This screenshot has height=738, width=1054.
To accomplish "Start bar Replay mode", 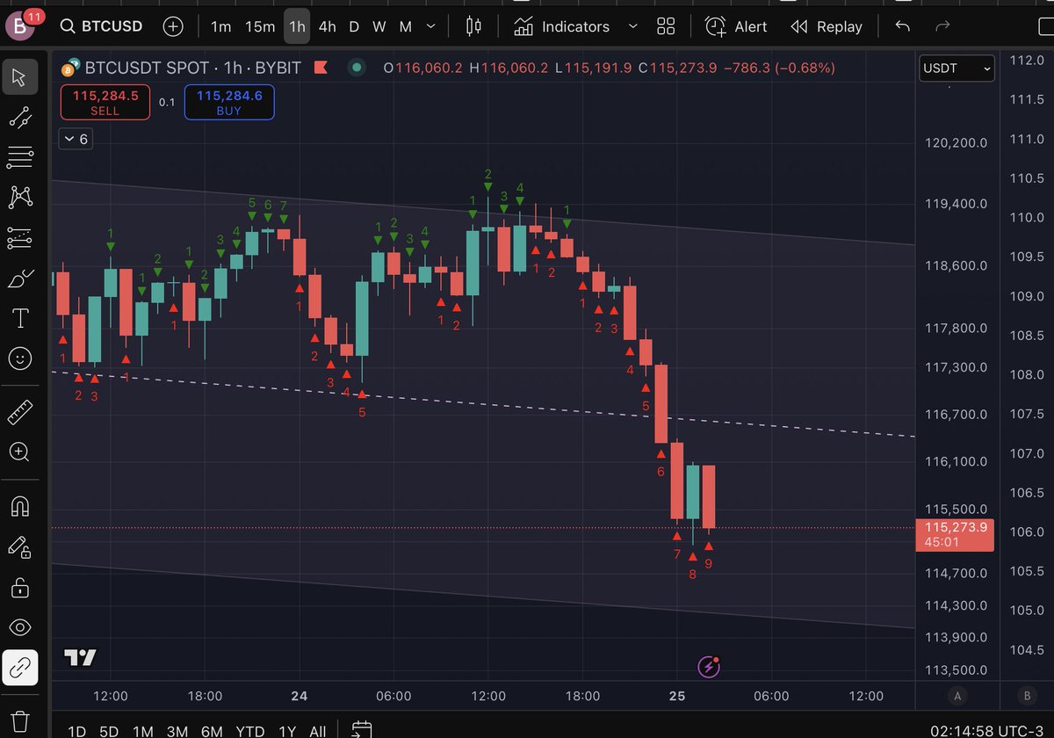I will 826,26.
